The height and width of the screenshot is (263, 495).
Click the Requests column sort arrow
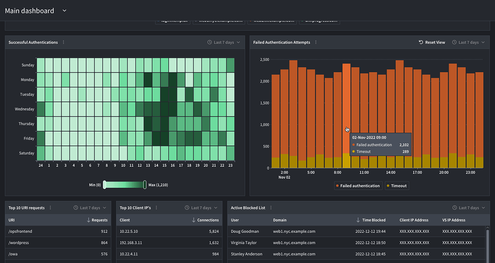point(88,220)
